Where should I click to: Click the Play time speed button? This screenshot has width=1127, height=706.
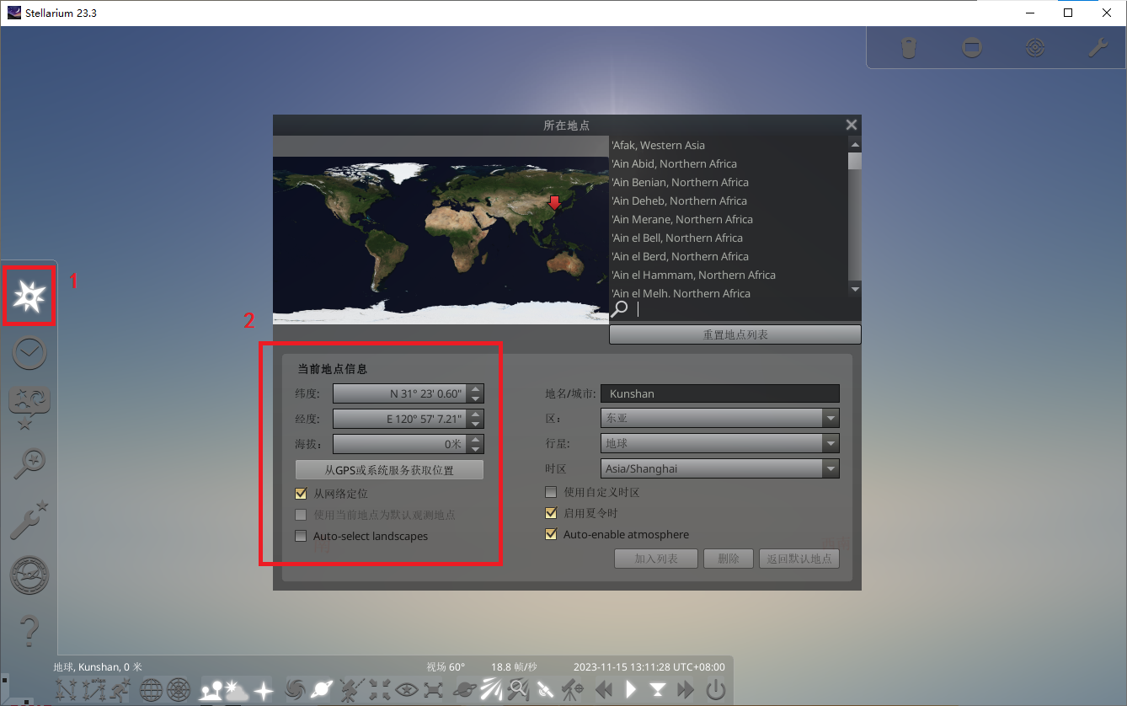(x=631, y=691)
